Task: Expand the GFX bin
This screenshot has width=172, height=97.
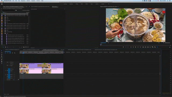Action: coord(3,22)
